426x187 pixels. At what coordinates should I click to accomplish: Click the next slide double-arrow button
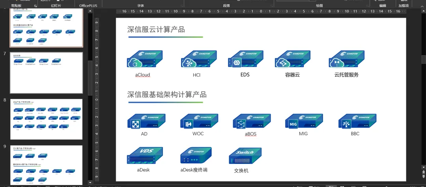[x=424, y=177]
